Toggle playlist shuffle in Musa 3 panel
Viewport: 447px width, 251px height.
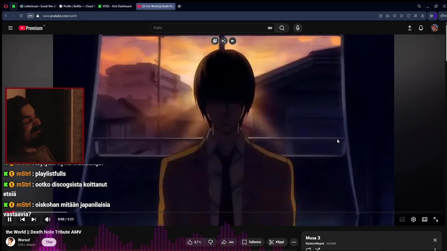point(317,249)
